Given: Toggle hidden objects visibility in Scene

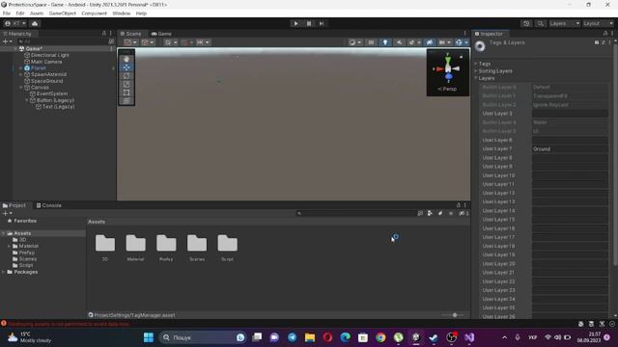Looking at the screenshot, I should [430, 42].
